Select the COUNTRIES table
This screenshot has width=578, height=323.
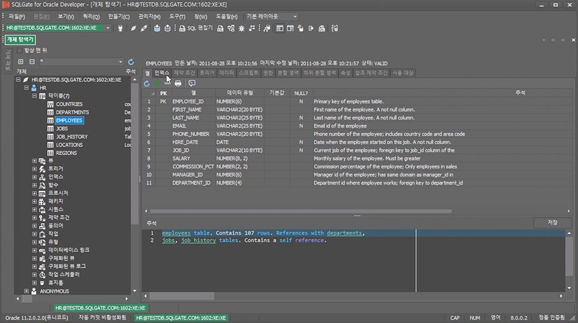point(69,104)
